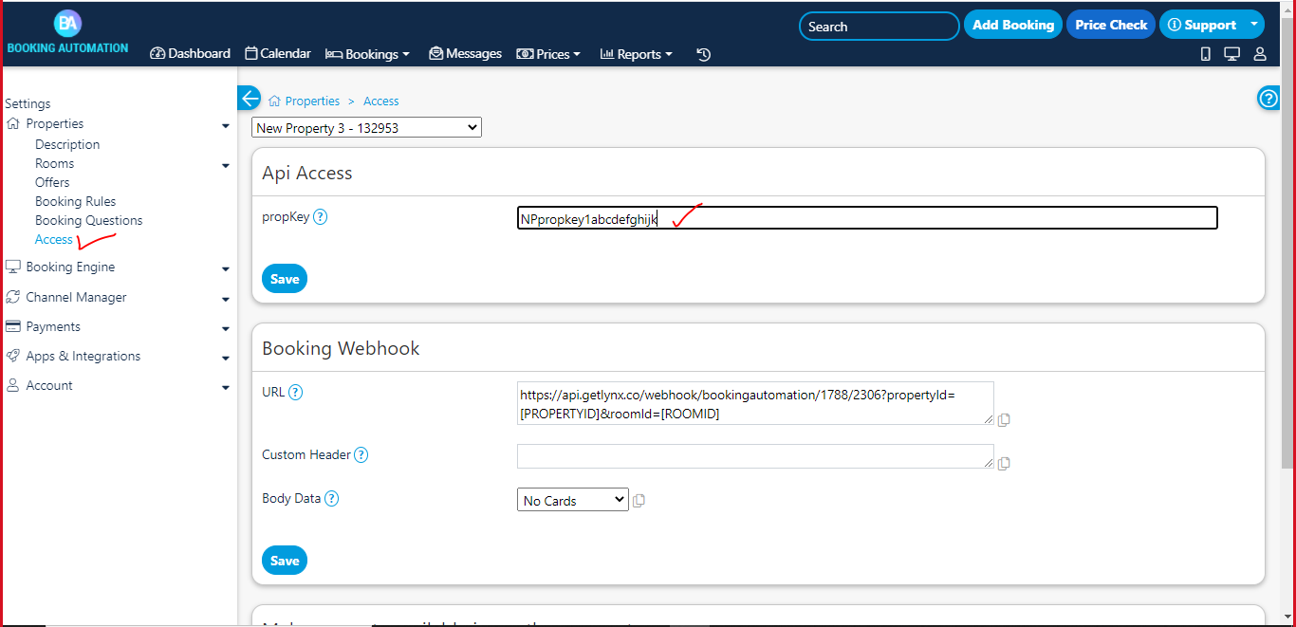
Task: Open Booking Questions settings
Action: (x=89, y=220)
